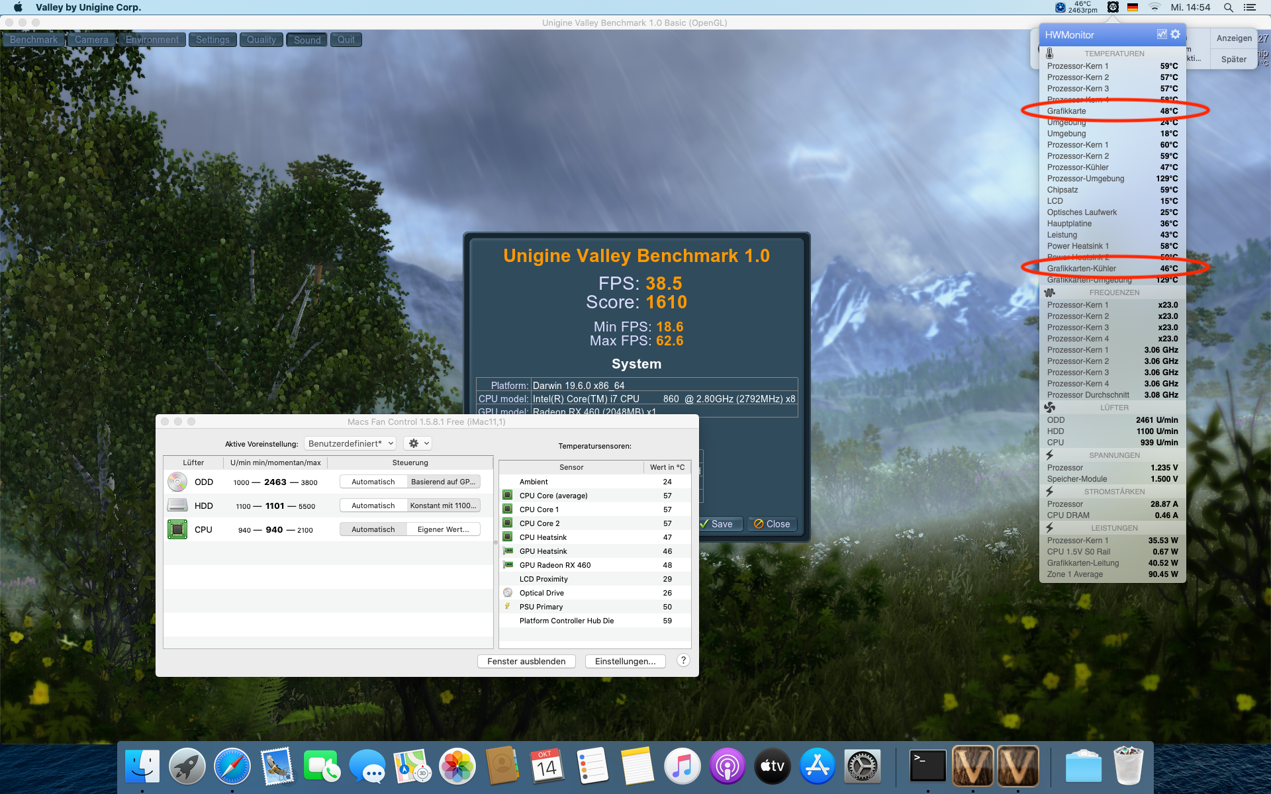Open System Preferences from the dock

pyautogui.click(x=862, y=766)
